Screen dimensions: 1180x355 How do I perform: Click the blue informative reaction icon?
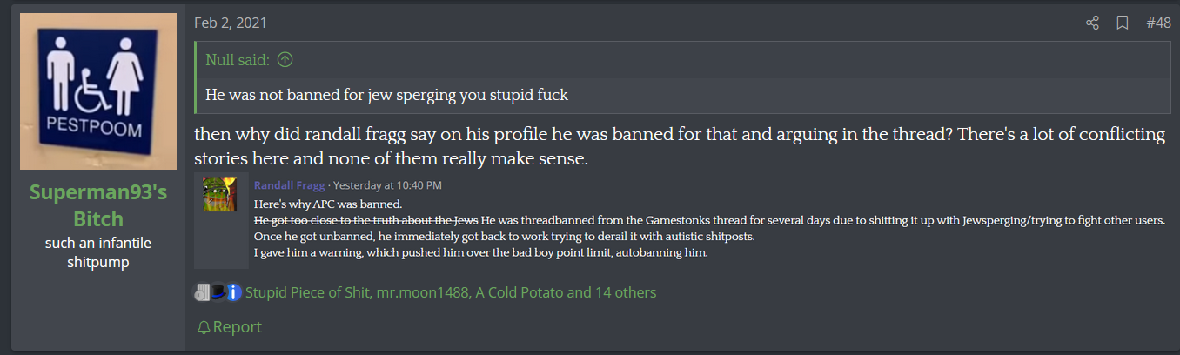click(234, 293)
